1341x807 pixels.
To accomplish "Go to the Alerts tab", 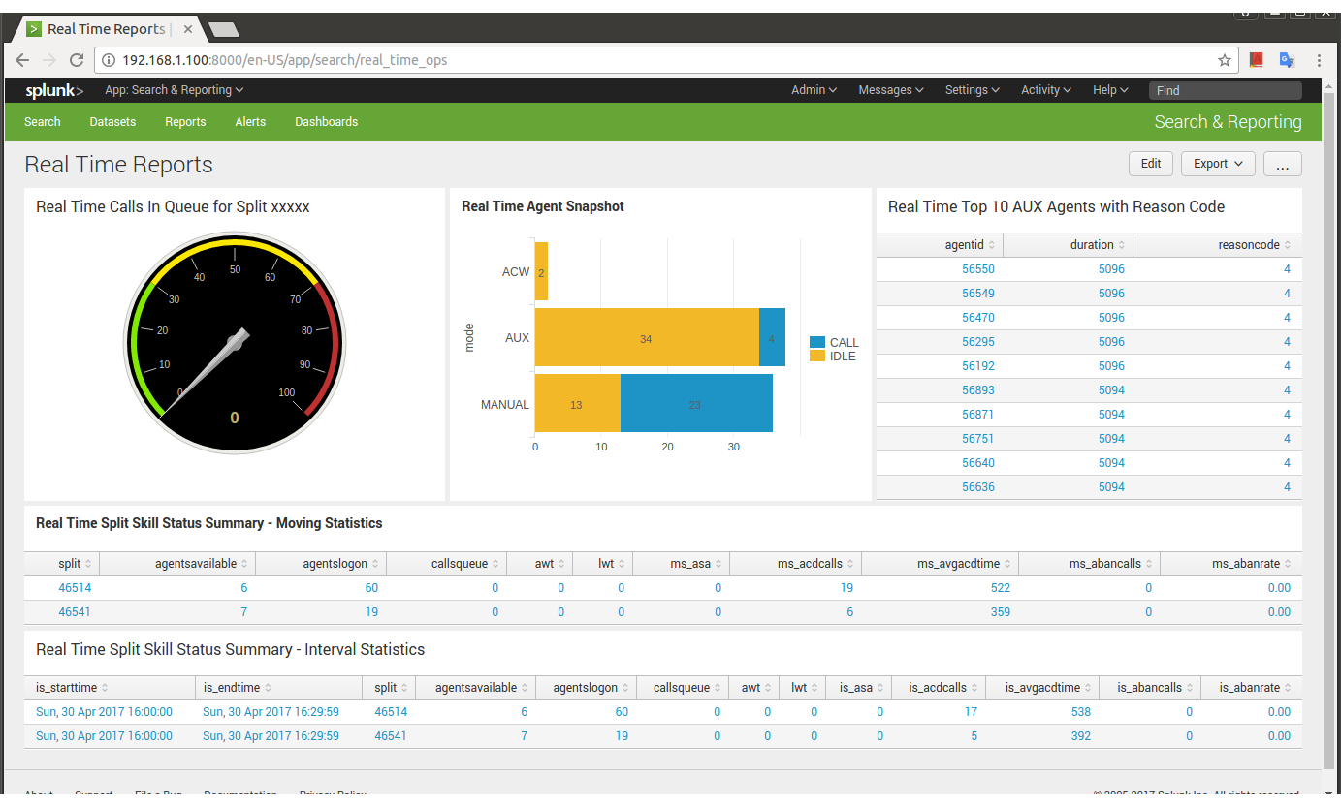I will tap(250, 122).
